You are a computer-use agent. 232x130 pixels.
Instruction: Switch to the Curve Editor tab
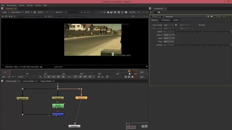point(29,81)
